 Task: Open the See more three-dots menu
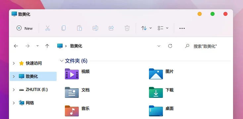tap(182, 28)
